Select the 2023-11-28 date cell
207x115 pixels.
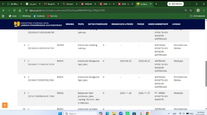coord(126,93)
